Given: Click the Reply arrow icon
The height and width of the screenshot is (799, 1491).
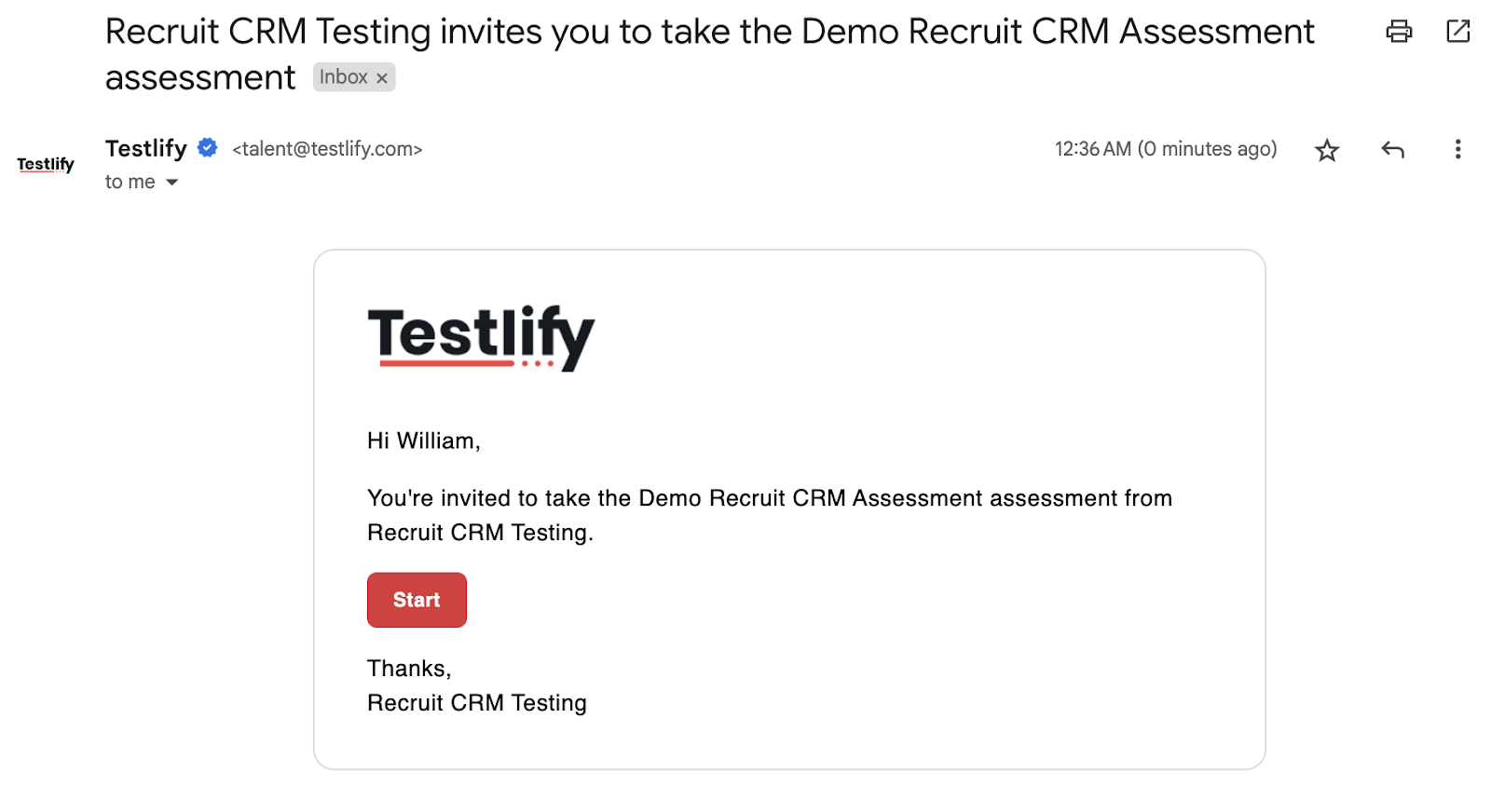Looking at the screenshot, I should pyautogui.click(x=1392, y=150).
